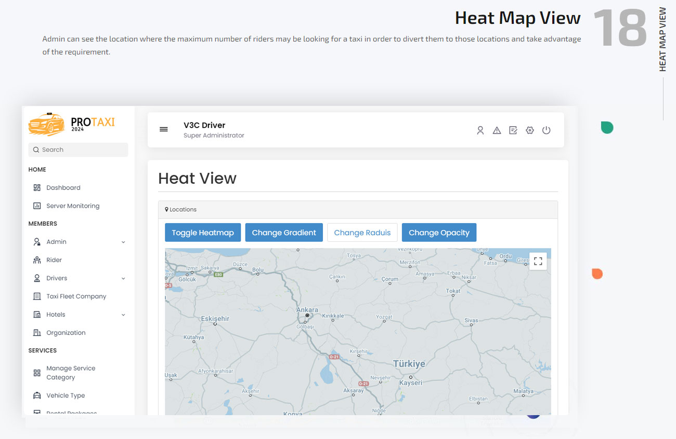Image resolution: width=676 pixels, height=439 pixels.
Task: Click the Change Gradient button
Action: click(x=284, y=232)
